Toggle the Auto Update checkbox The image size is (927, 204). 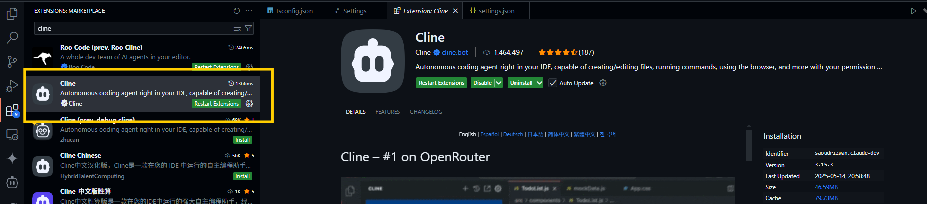(553, 83)
